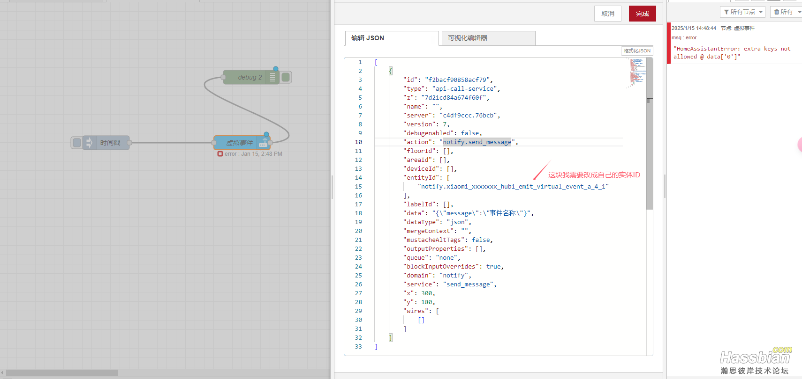Click line number 33 in the gutter
The width and height of the screenshot is (802, 379).
click(358, 346)
